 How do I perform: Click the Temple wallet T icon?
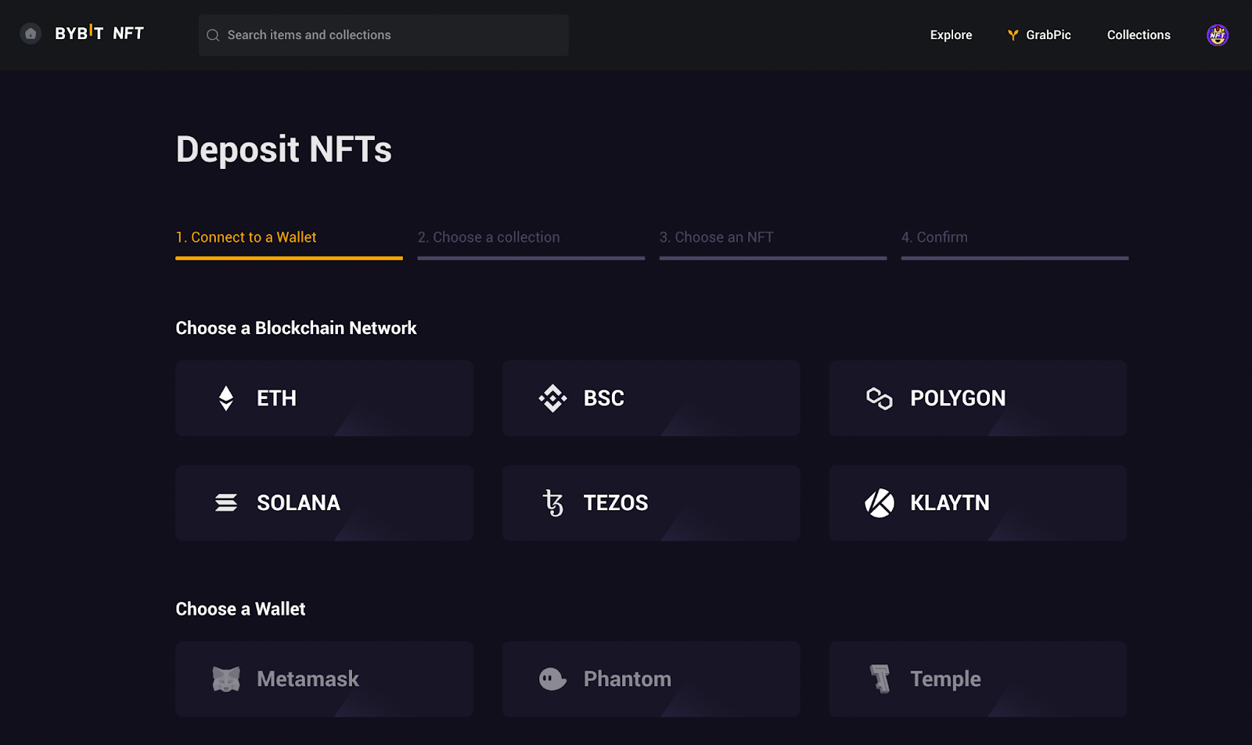click(x=880, y=678)
